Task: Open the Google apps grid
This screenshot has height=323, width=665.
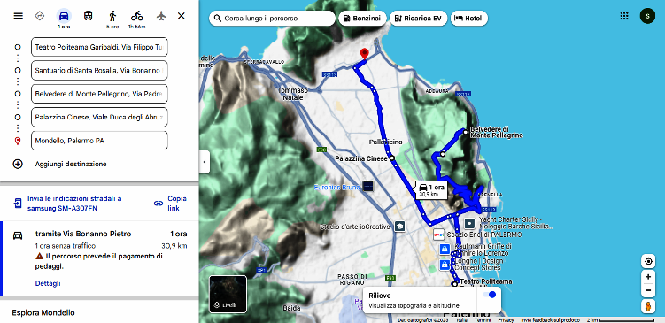Action: (x=624, y=16)
